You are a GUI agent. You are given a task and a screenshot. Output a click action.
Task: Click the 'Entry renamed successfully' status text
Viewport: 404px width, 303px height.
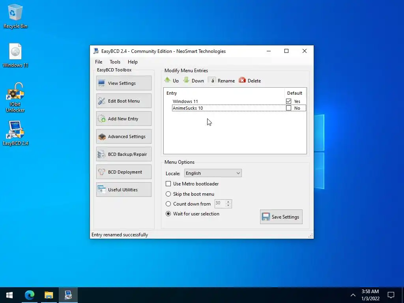click(120, 235)
